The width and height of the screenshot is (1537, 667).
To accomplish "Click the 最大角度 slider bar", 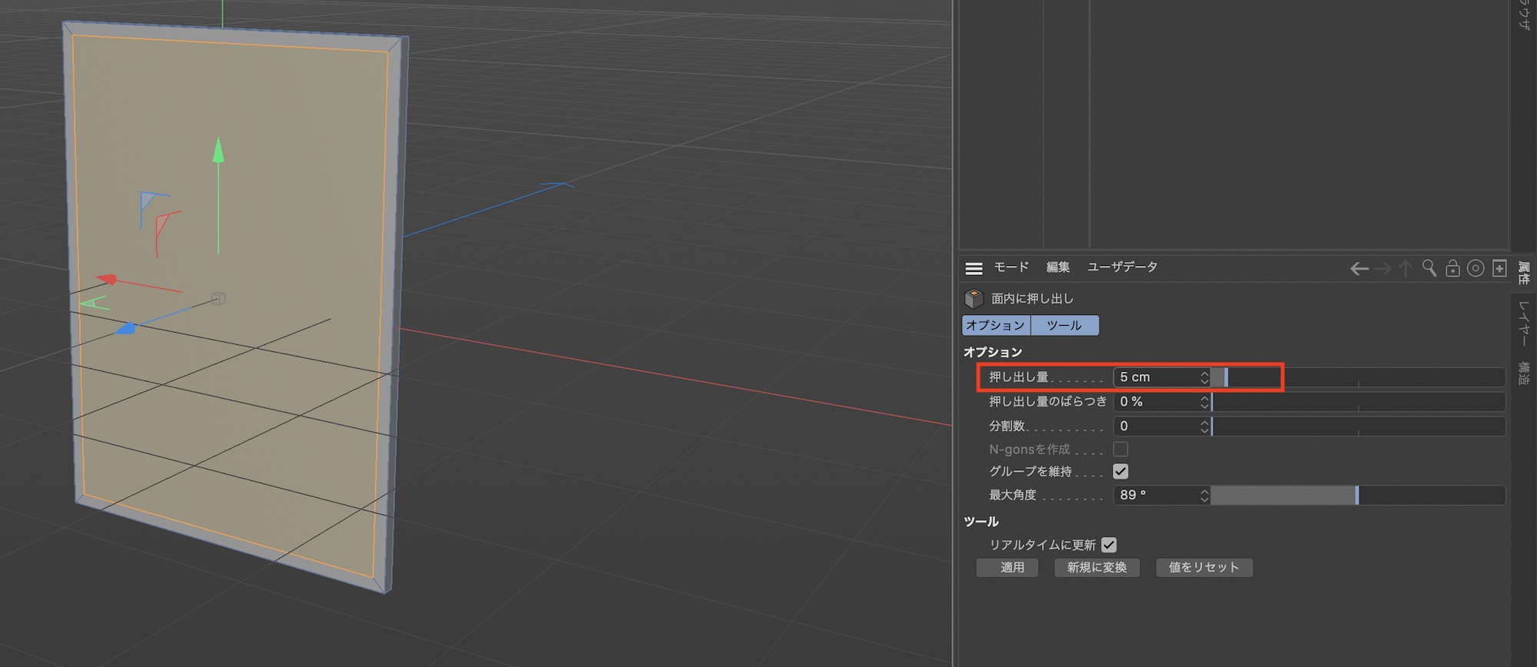I will (1357, 496).
